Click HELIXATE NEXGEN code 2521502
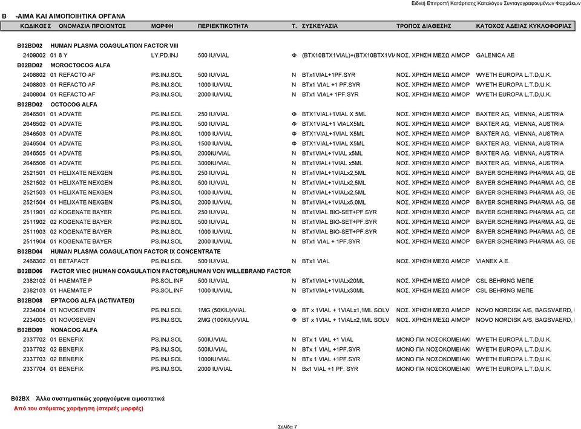 (34, 183)
